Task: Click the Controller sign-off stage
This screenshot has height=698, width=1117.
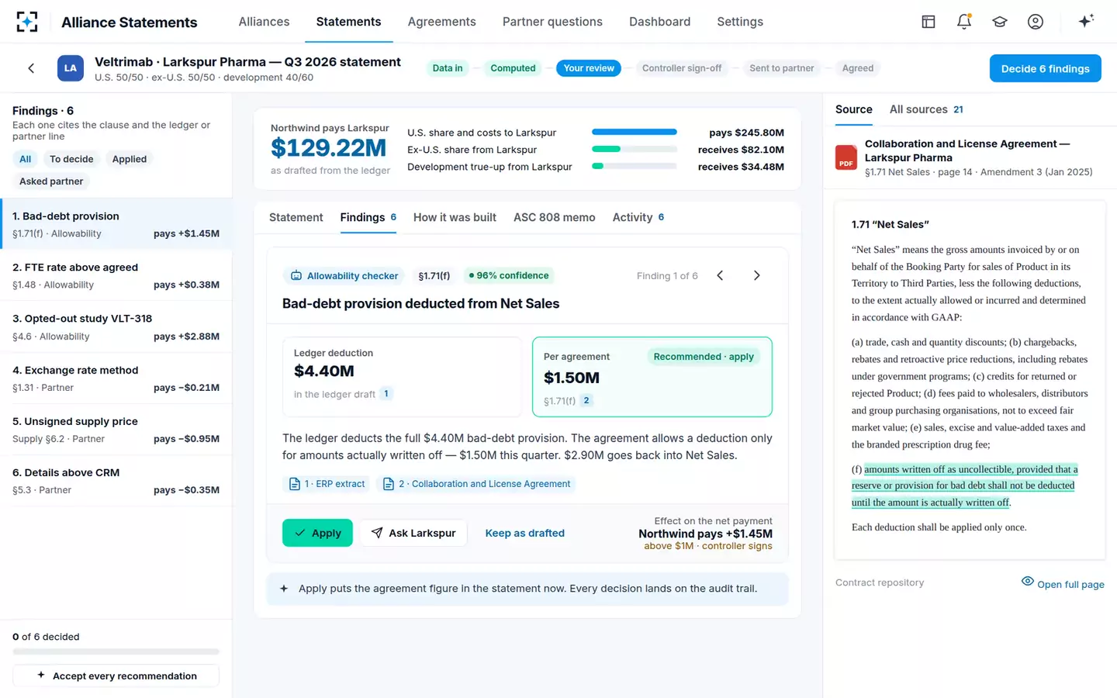Action: [682, 68]
